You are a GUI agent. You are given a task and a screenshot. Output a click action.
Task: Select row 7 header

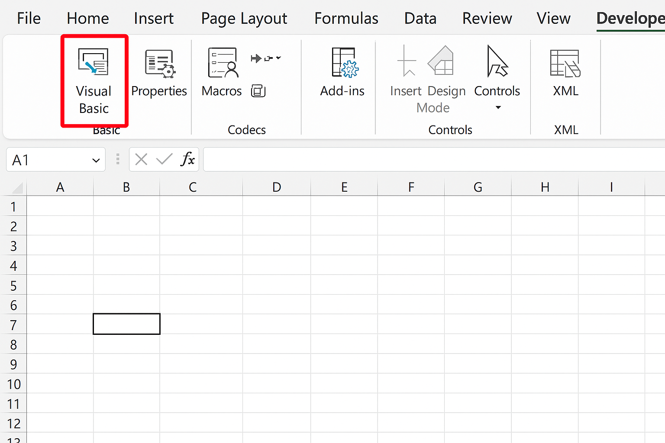coord(14,325)
